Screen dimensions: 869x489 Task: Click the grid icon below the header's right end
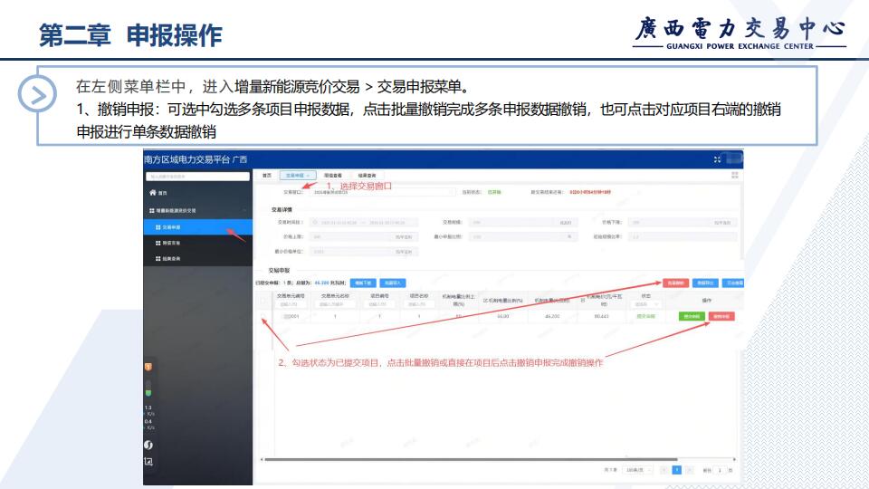point(734,175)
